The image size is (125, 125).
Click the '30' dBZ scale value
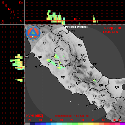pyautogui.click(x=82, y=120)
